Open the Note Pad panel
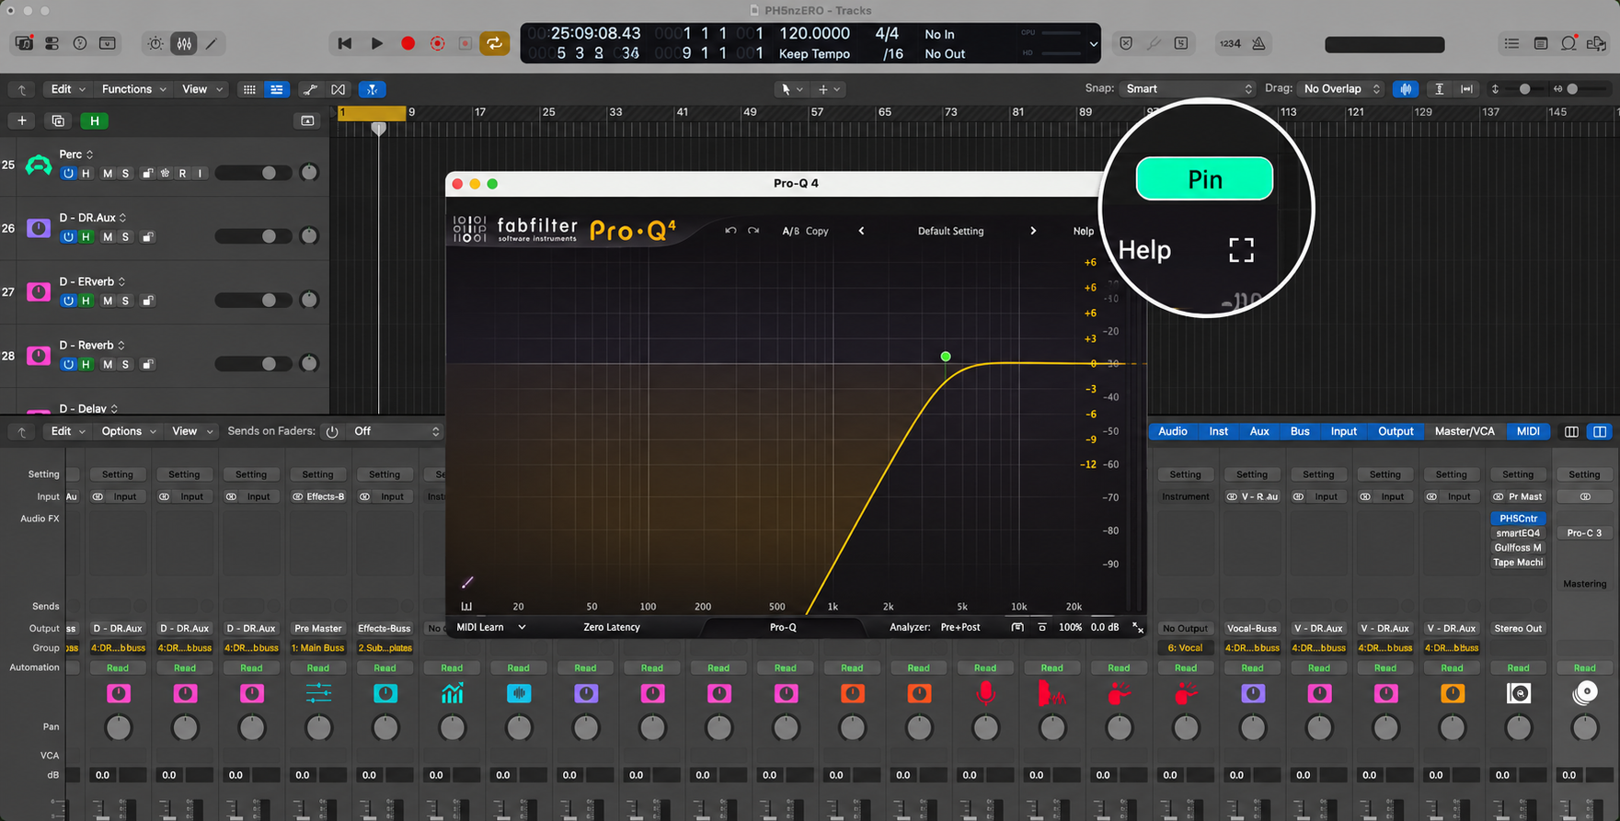1620x821 pixels. (1541, 43)
